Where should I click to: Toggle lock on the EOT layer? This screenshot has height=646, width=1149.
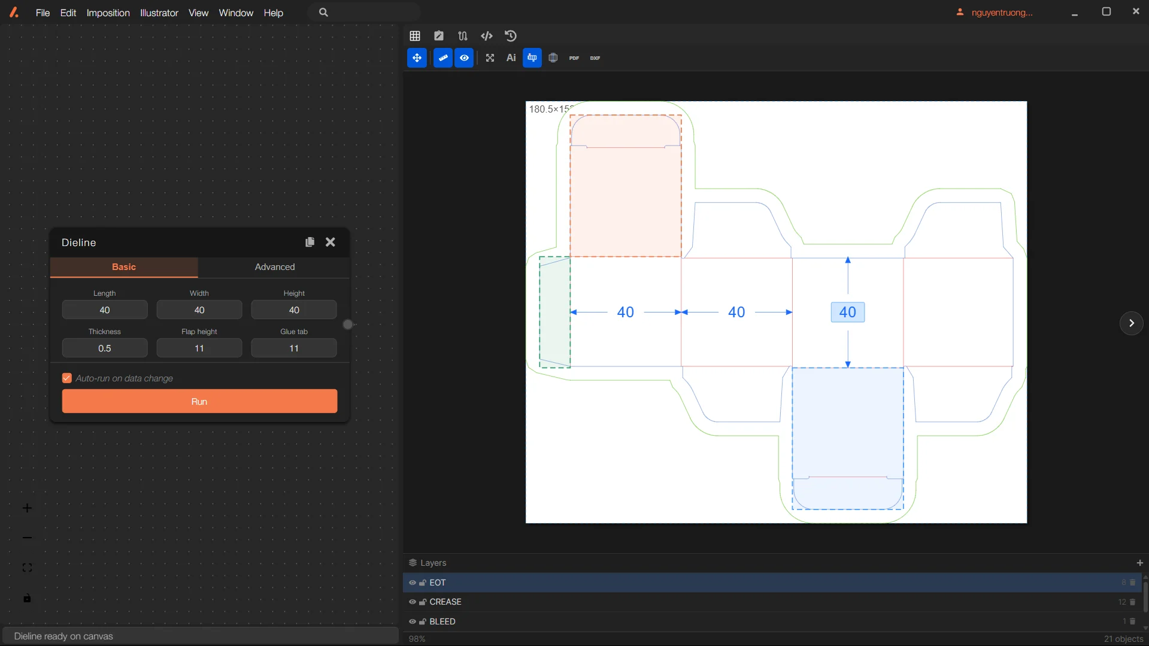pos(423,583)
